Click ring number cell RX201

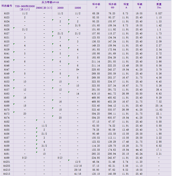click(7, 162)
